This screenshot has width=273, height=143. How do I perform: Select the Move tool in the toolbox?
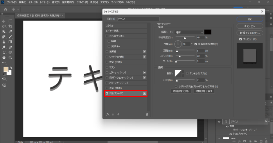[4, 21]
